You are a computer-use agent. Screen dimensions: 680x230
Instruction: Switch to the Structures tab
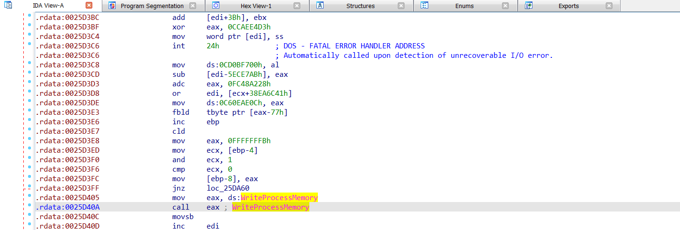pos(360,6)
